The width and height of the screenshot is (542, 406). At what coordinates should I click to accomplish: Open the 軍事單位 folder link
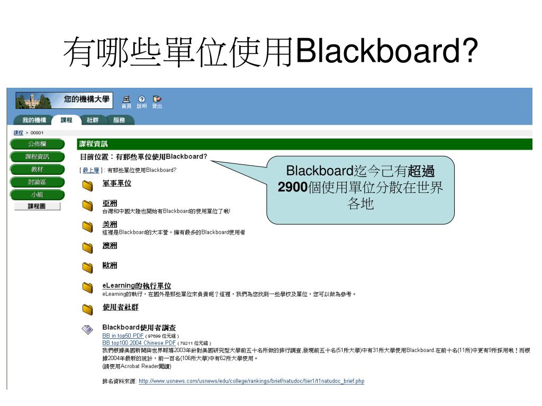pos(117,183)
